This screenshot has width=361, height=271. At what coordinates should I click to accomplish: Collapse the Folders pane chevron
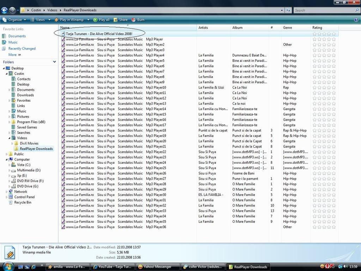tap(54, 62)
